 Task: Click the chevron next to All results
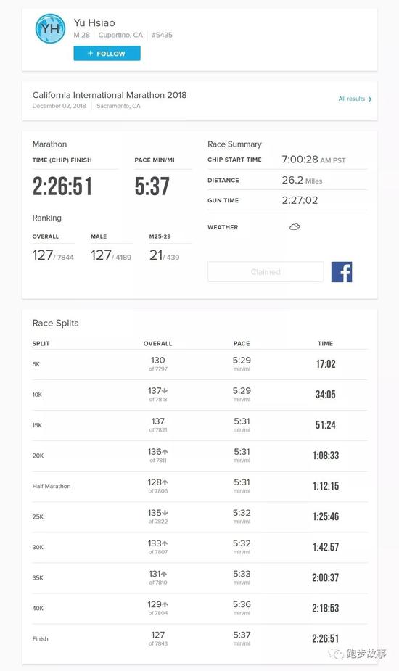click(370, 99)
